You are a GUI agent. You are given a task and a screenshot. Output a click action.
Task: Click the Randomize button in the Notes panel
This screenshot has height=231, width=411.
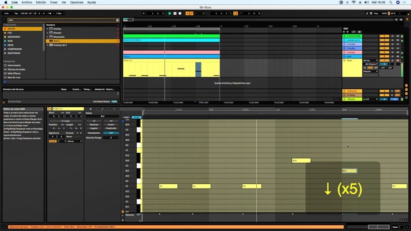point(94,133)
